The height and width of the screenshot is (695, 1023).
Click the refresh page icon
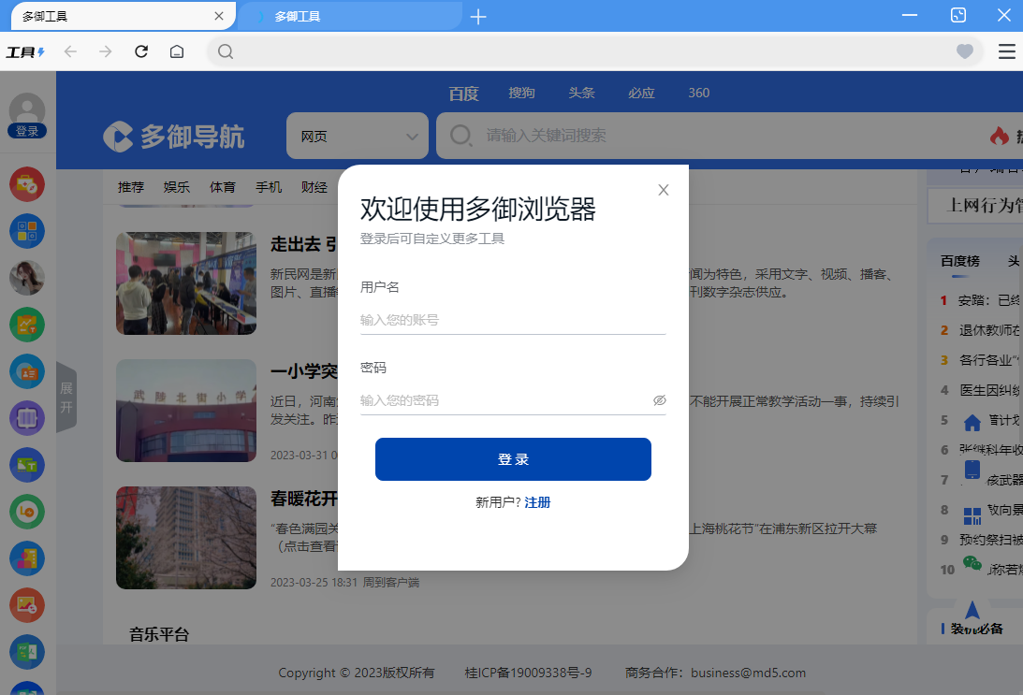[x=141, y=51]
